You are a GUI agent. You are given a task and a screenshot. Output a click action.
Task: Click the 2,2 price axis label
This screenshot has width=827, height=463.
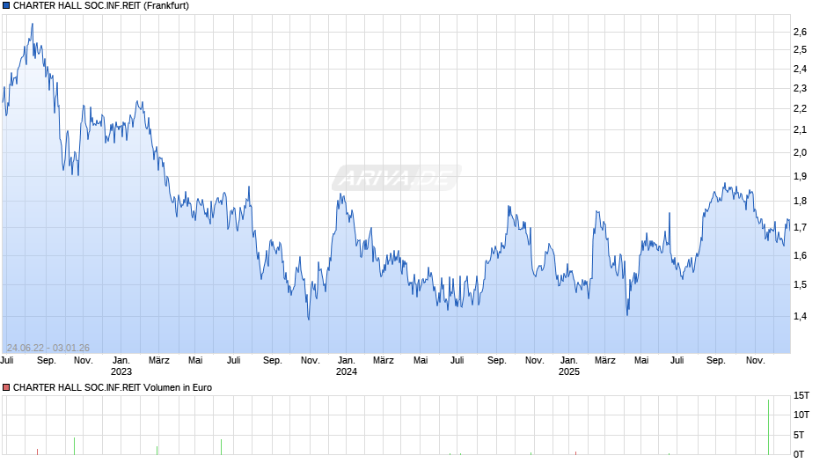pos(800,109)
